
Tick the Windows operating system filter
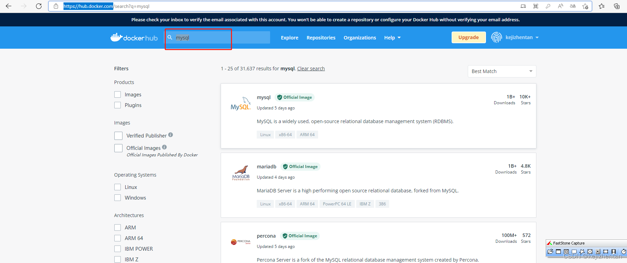coord(118,198)
